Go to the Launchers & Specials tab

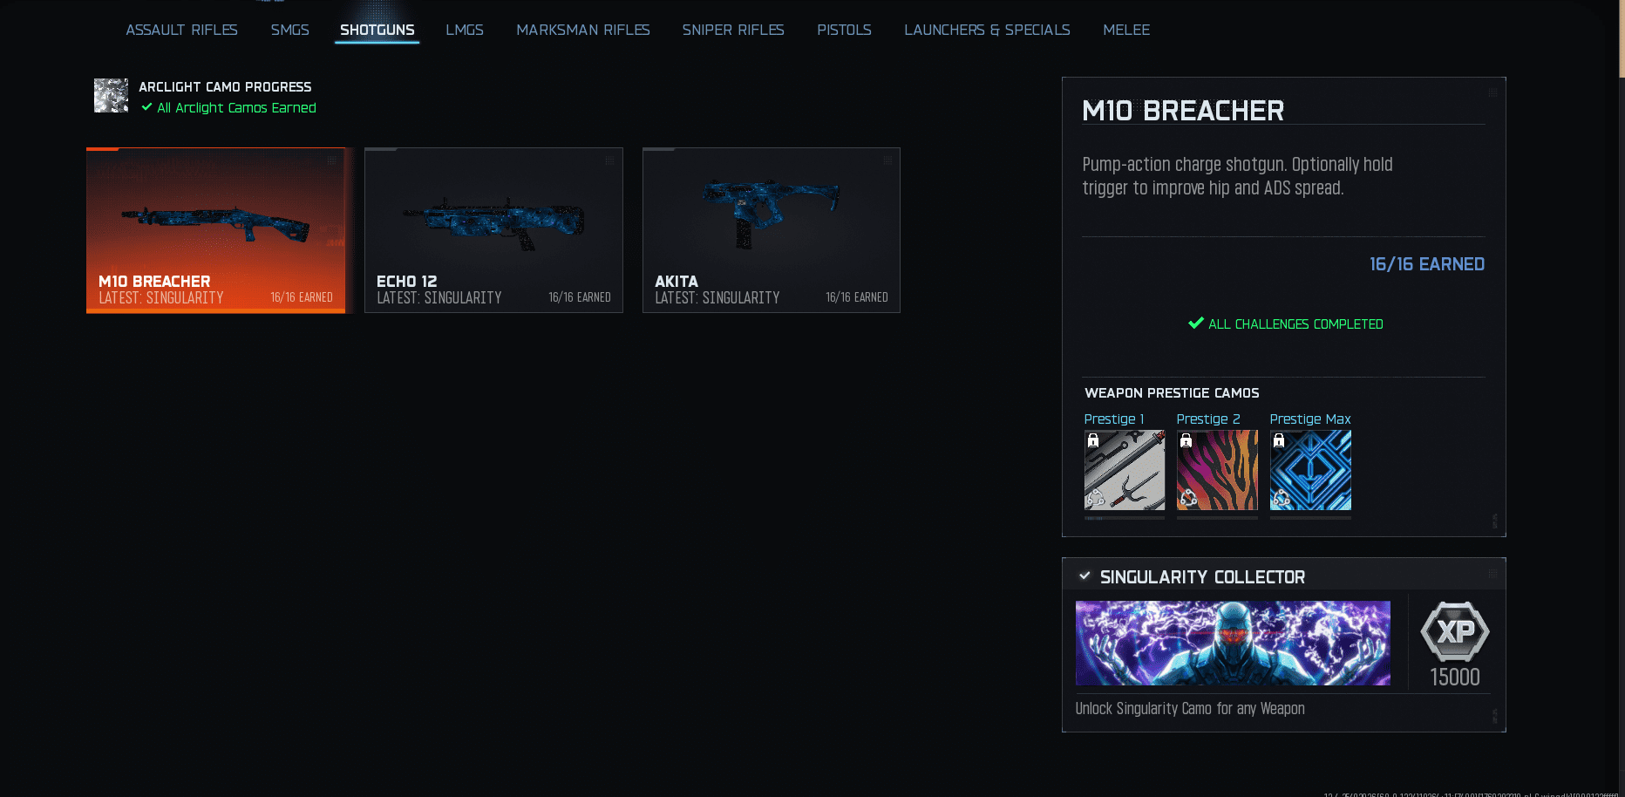point(987,30)
